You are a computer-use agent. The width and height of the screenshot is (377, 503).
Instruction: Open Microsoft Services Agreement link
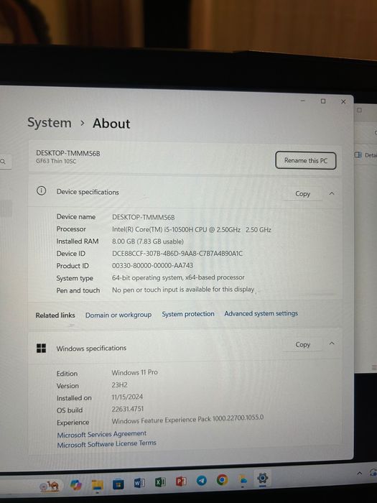click(102, 434)
